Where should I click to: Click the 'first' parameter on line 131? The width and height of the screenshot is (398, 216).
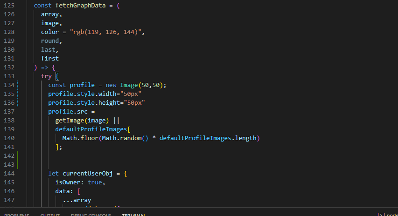(x=50, y=59)
